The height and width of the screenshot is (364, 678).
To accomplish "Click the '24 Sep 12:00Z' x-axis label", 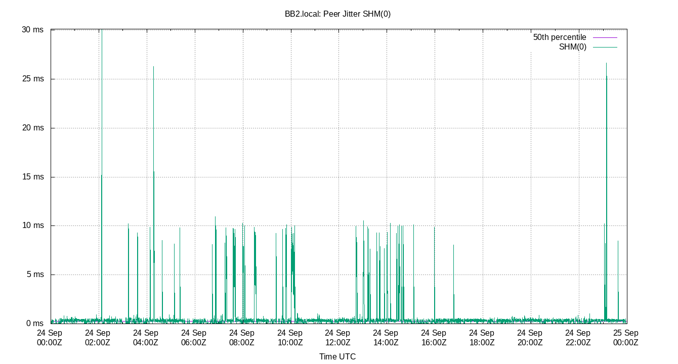I will tap(337, 338).
